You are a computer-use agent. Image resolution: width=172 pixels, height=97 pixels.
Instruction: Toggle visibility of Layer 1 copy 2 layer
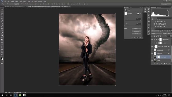click(x=152, y=50)
